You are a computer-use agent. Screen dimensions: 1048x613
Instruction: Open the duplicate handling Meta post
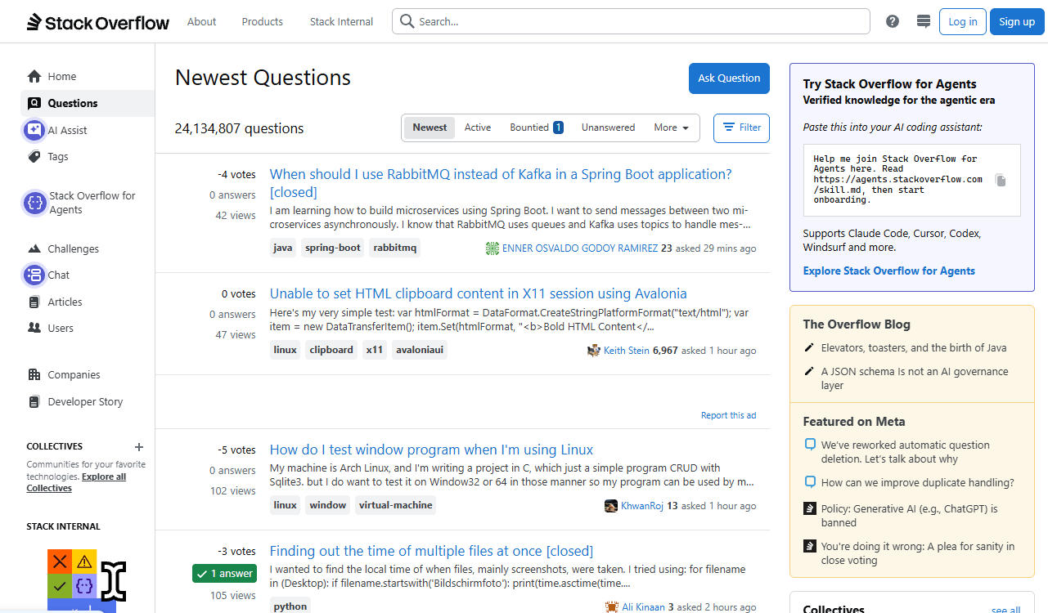coord(918,483)
